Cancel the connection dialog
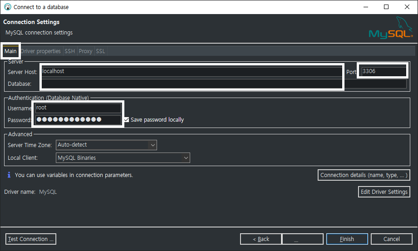 coord(391,239)
